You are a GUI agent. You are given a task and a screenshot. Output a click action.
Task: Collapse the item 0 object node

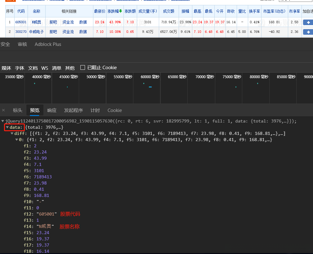[16, 140]
